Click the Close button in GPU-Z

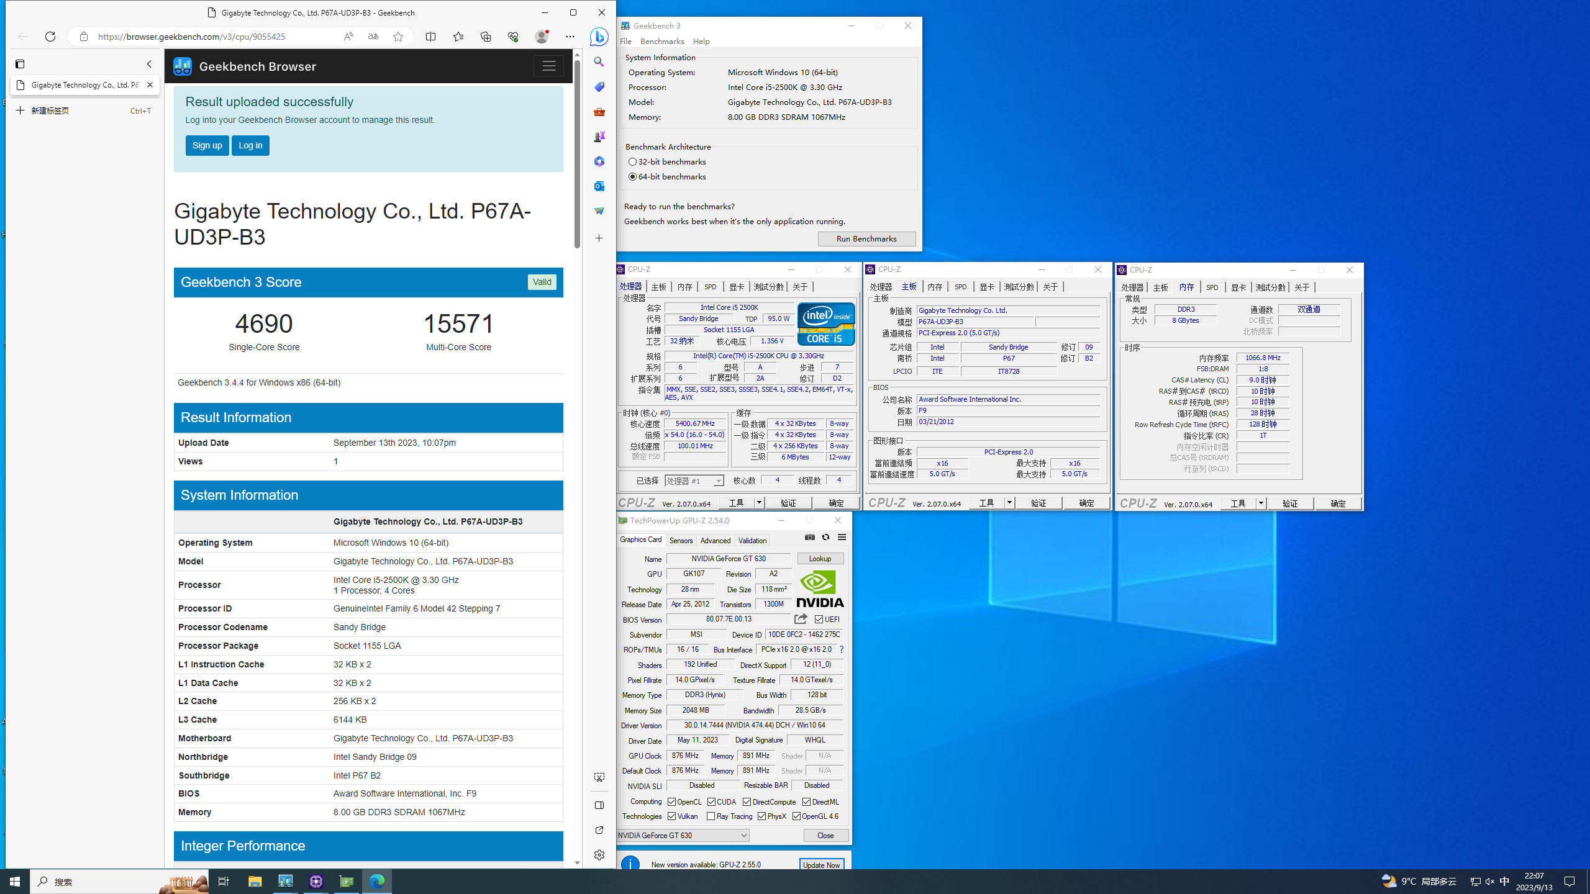[825, 836]
